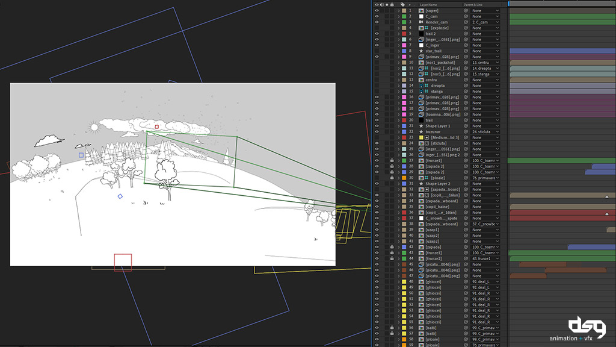Expand the C_inger layer properties
This screenshot has width=616, height=347.
point(398,45)
